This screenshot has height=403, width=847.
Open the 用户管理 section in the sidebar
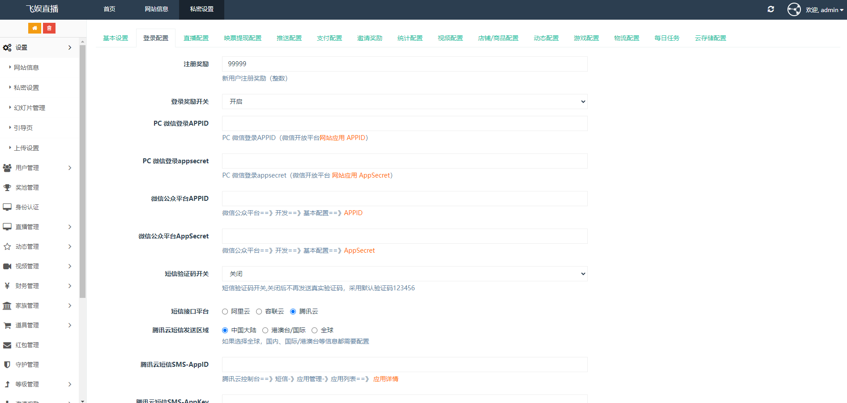click(27, 168)
